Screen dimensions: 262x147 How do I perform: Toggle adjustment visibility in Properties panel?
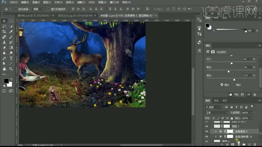(x=249, y=95)
